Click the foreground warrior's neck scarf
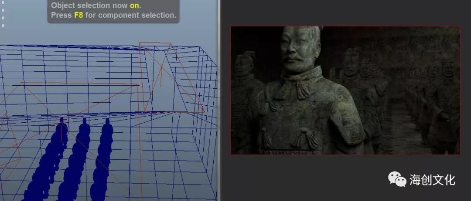471x201 pixels. coord(301,80)
